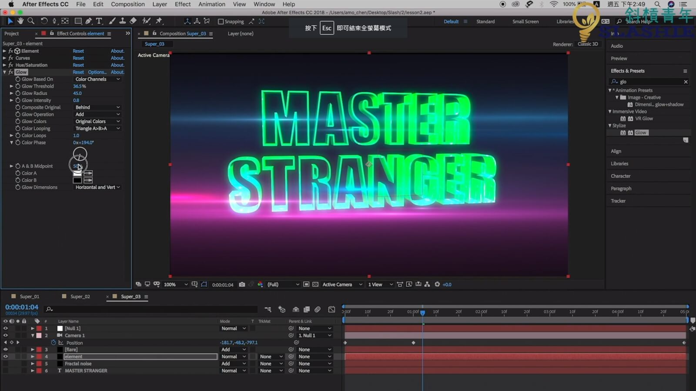
Task: Hide the flare layer eye
Action: (6, 349)
